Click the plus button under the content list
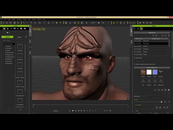Screen dimensions: 173x130 pos(21,110)
